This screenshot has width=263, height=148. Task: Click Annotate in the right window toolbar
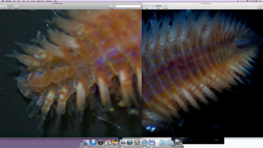click(x=165, y=6)
